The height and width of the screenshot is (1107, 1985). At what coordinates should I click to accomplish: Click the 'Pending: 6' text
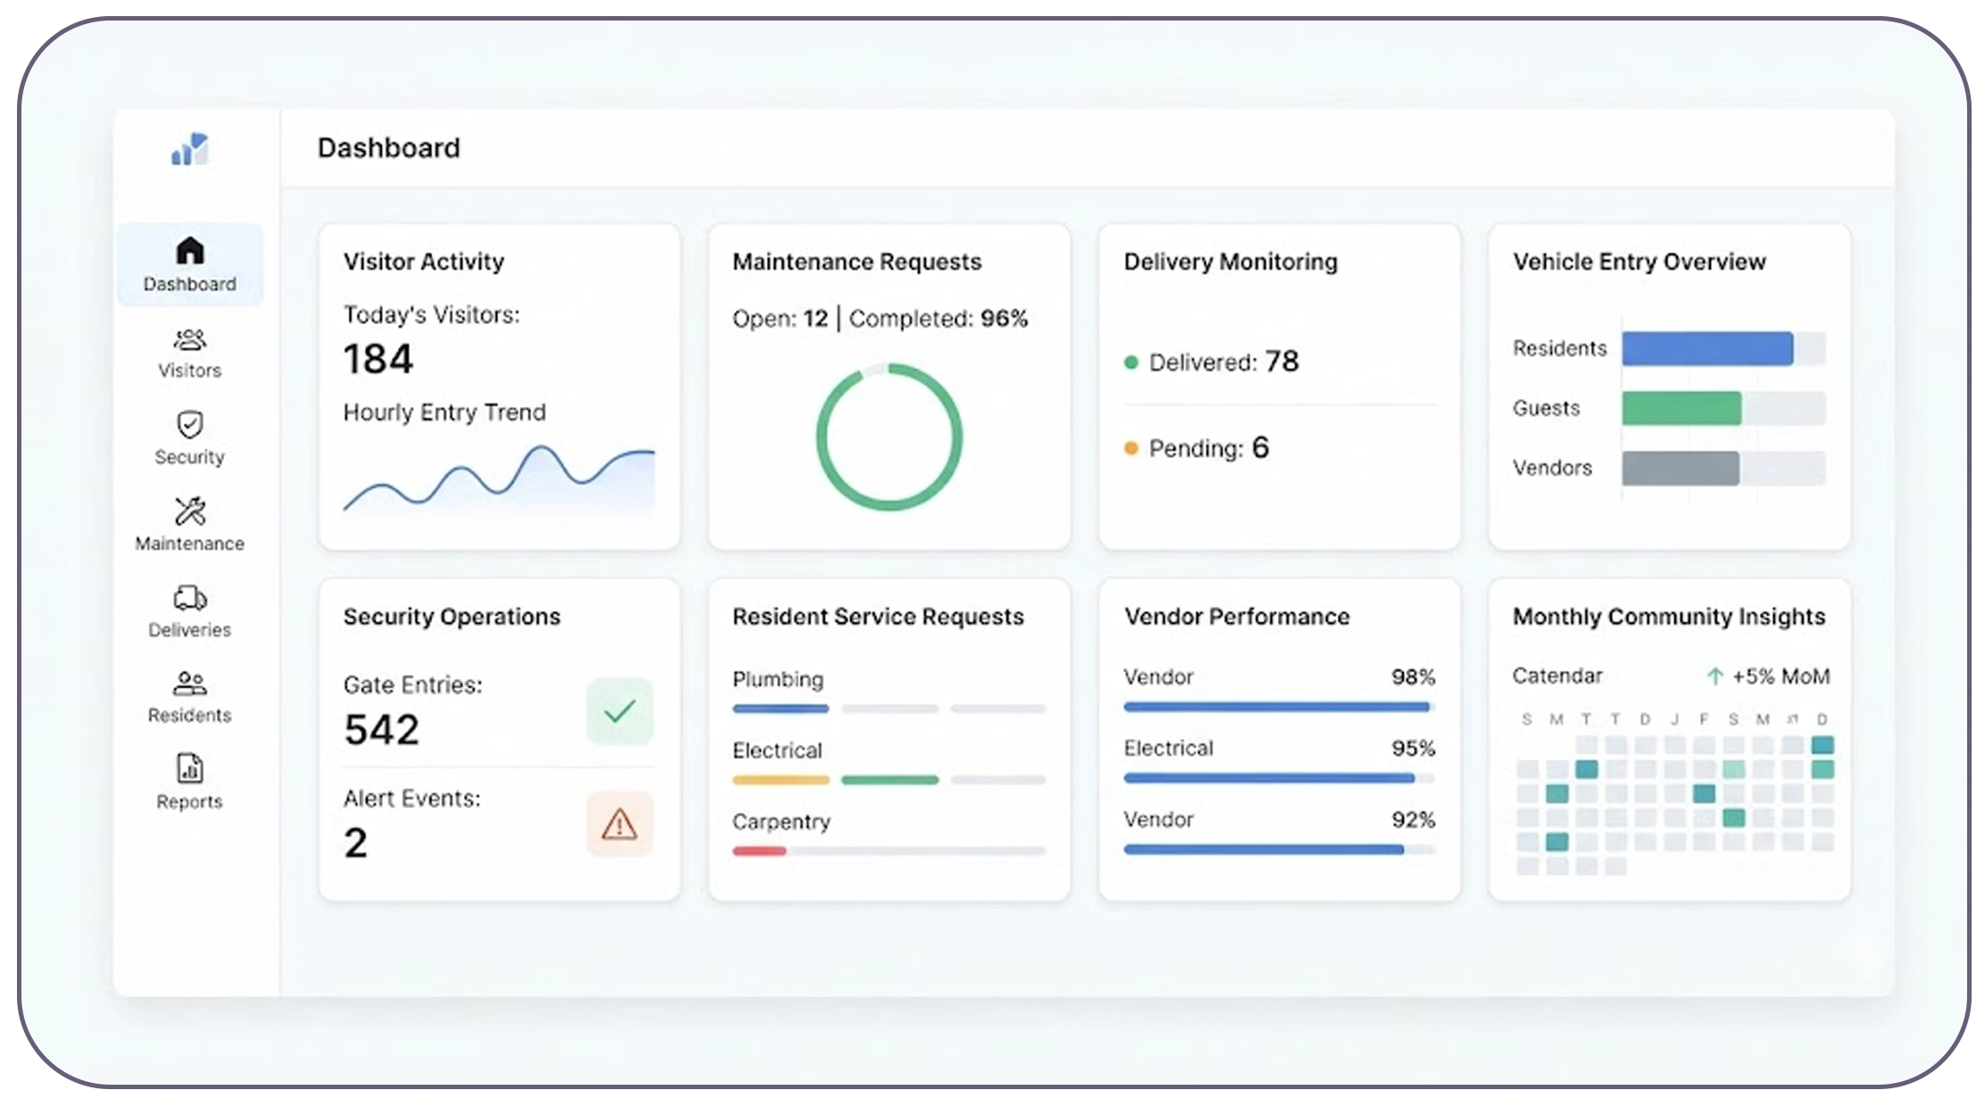coord(1209,447)
